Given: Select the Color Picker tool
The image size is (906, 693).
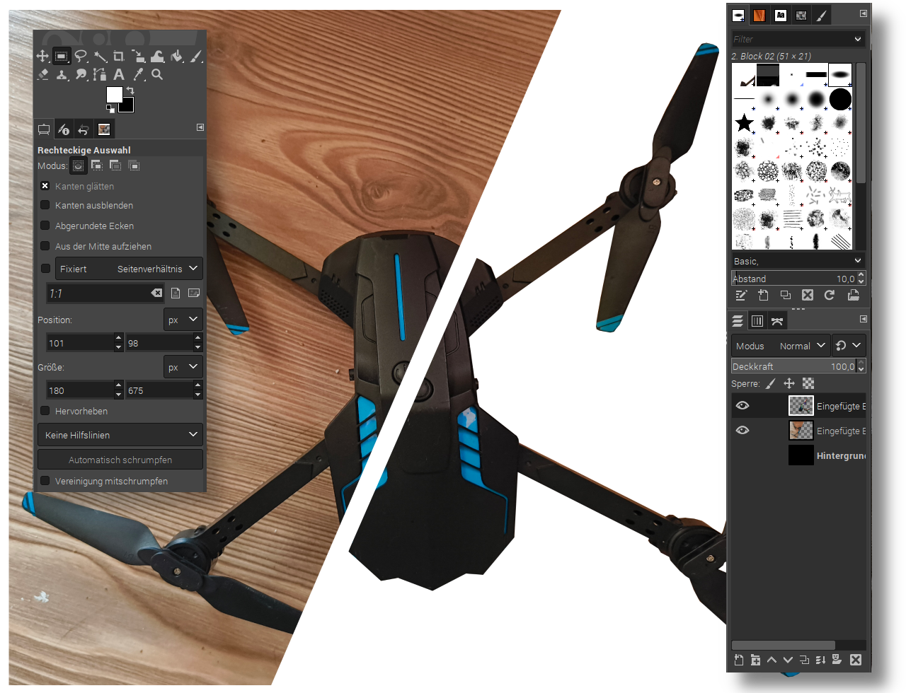Looking at the screenshot, I should point(139,74).
